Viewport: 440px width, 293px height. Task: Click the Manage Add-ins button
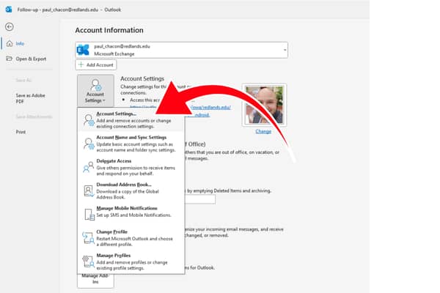[95, 280]
